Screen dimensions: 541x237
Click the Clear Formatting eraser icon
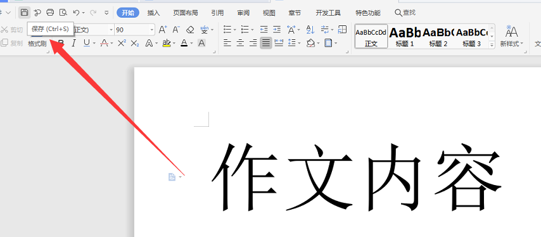click(190, 30)
